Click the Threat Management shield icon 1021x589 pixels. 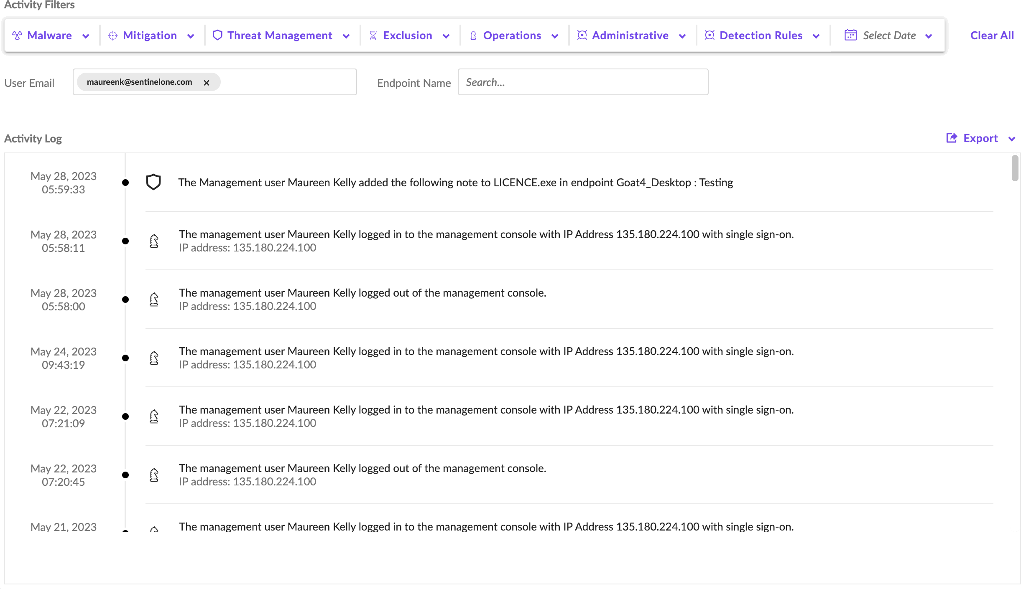point(217,35)
